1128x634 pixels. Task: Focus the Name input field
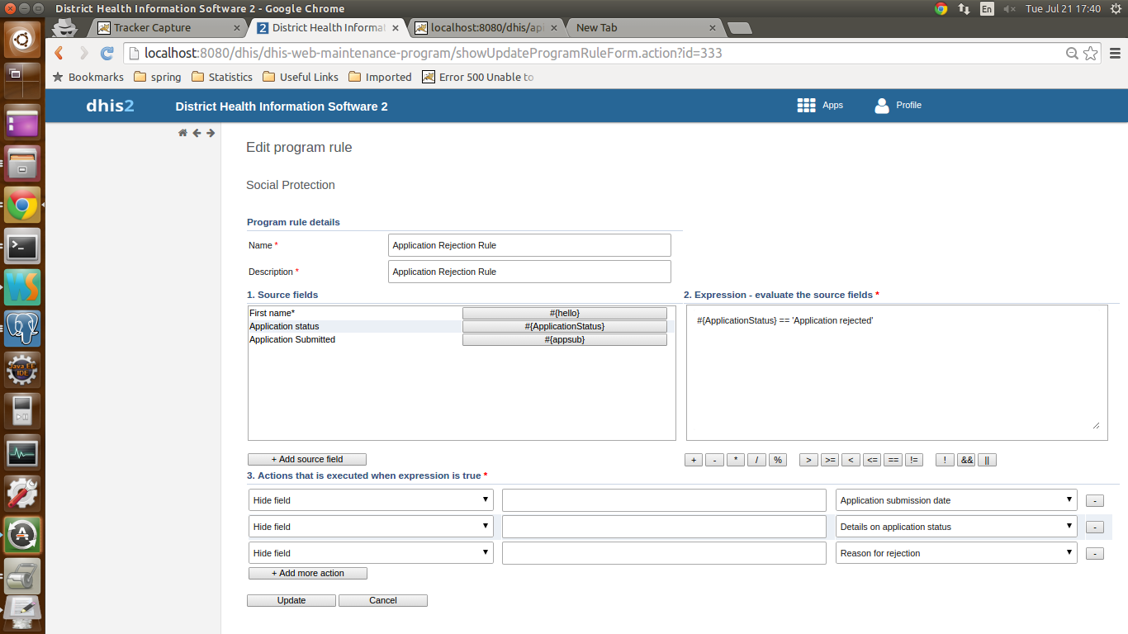[x=529, y=245]
